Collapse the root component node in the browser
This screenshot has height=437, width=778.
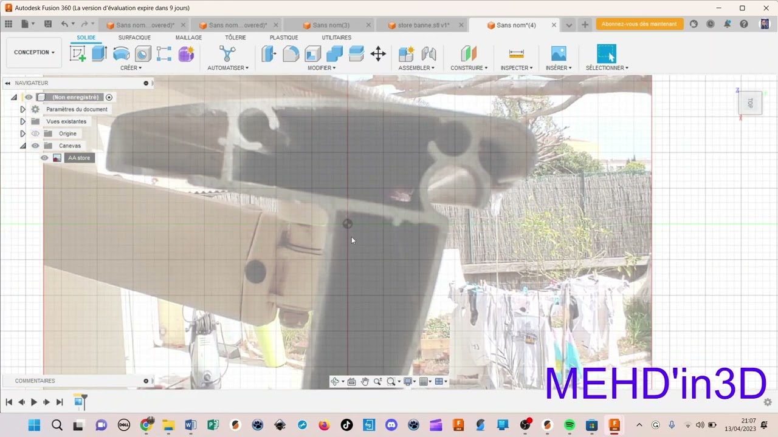14,97
